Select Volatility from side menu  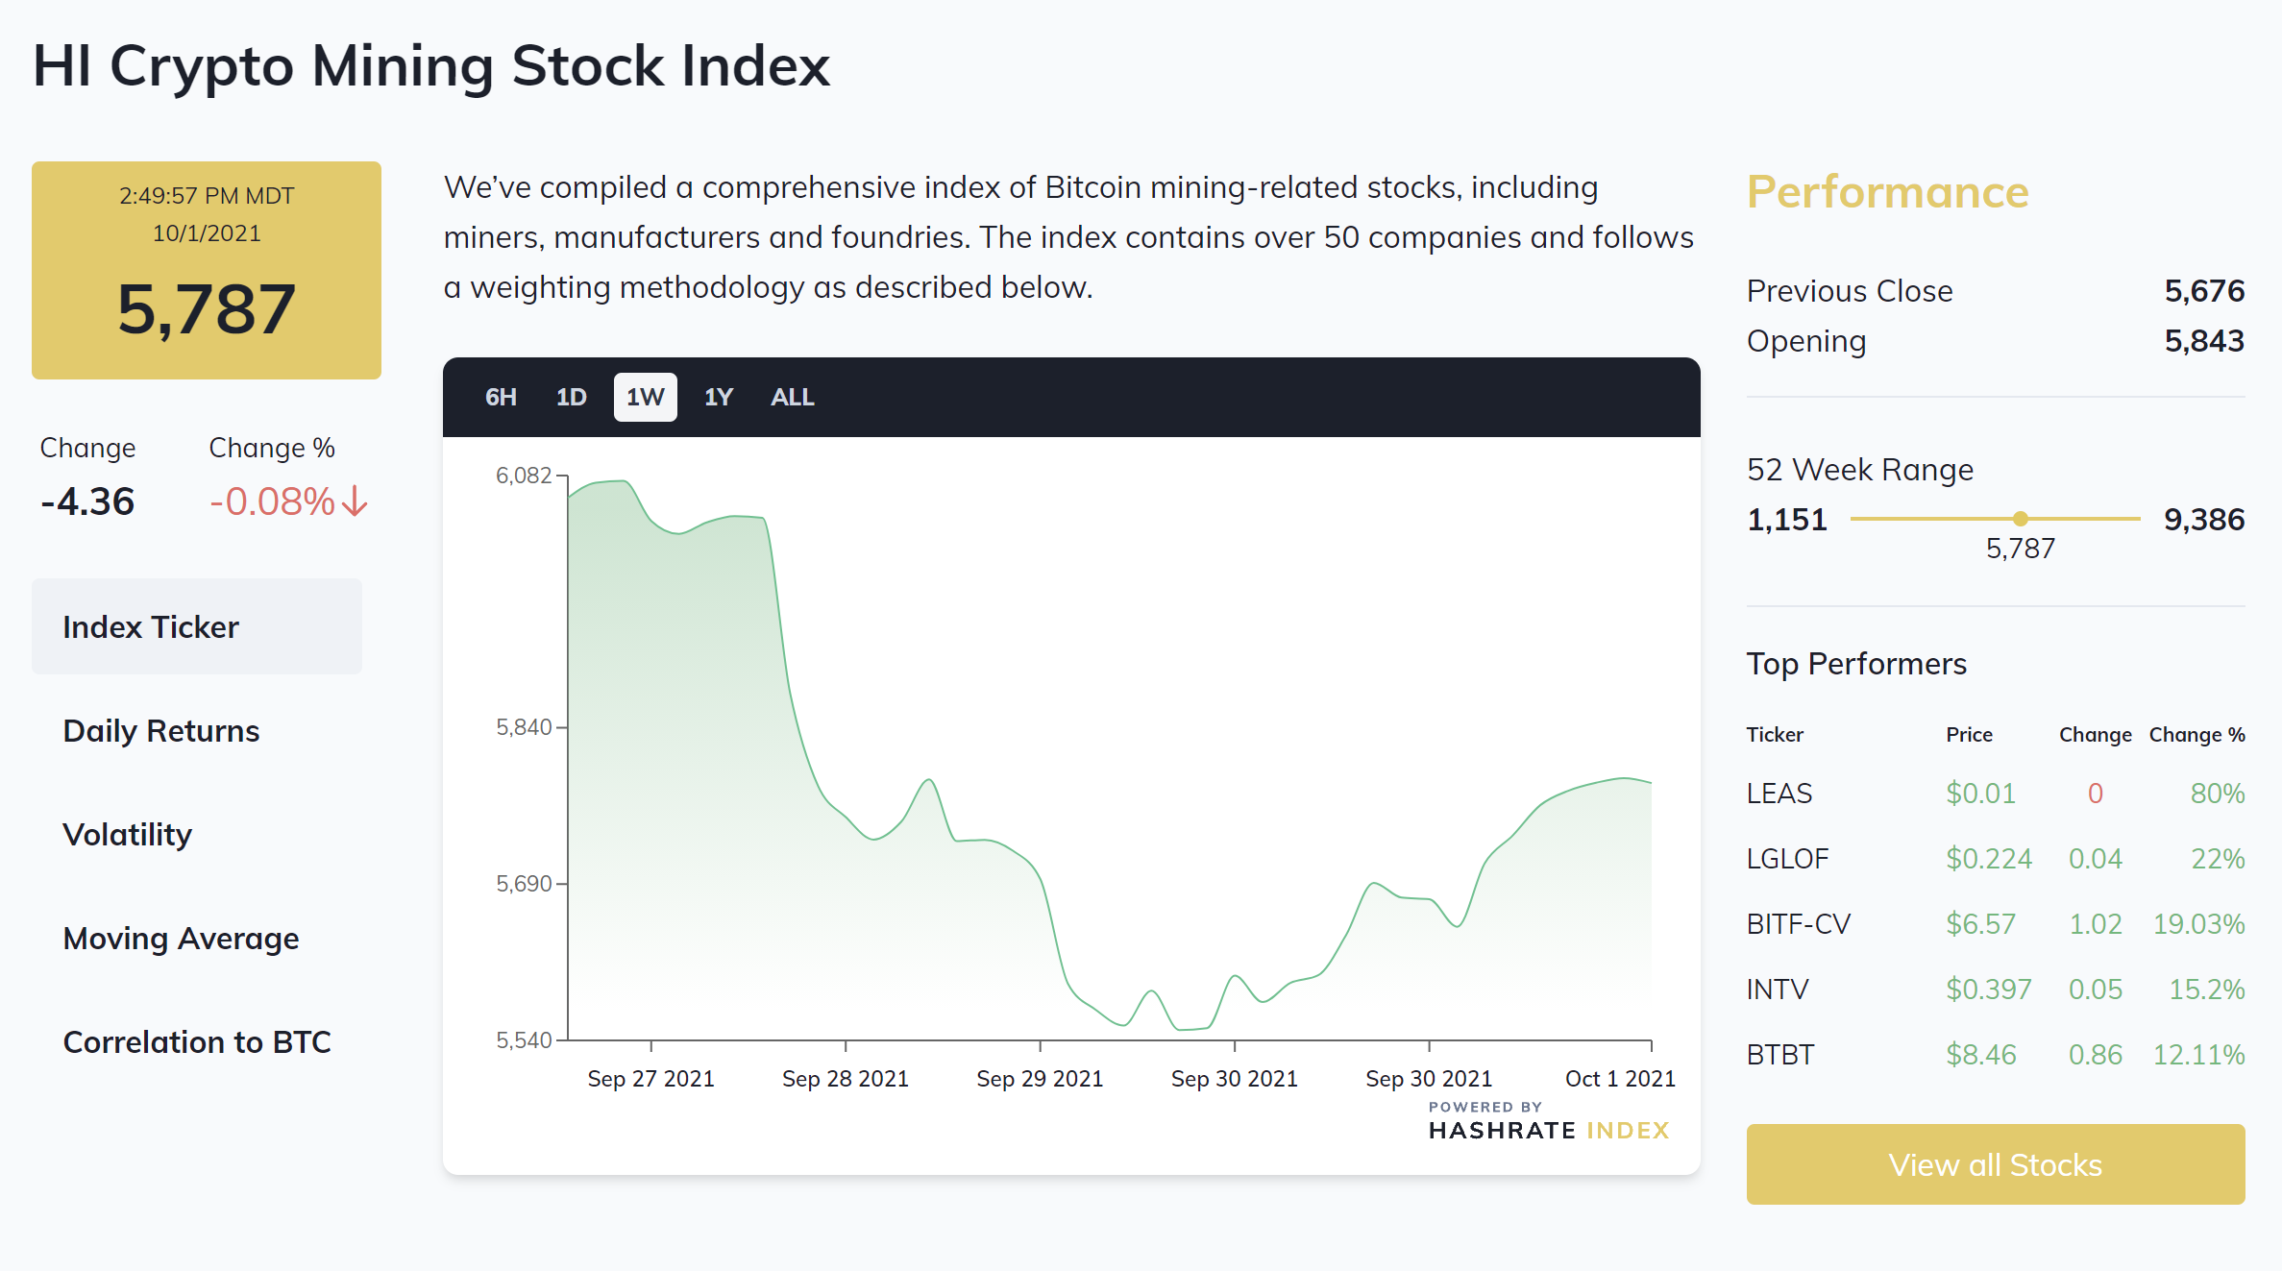pyautogui.click(x=127, y=835)
